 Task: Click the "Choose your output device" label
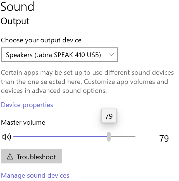click(41, 40)
